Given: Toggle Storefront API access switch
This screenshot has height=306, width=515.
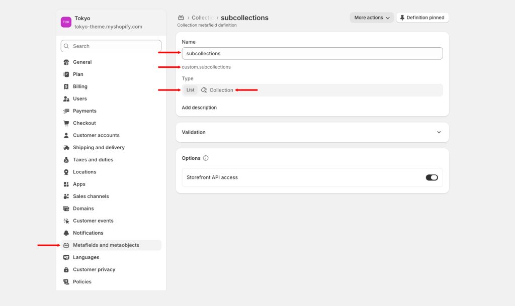Looking at the screenshot, I should [x=432, y=177].
